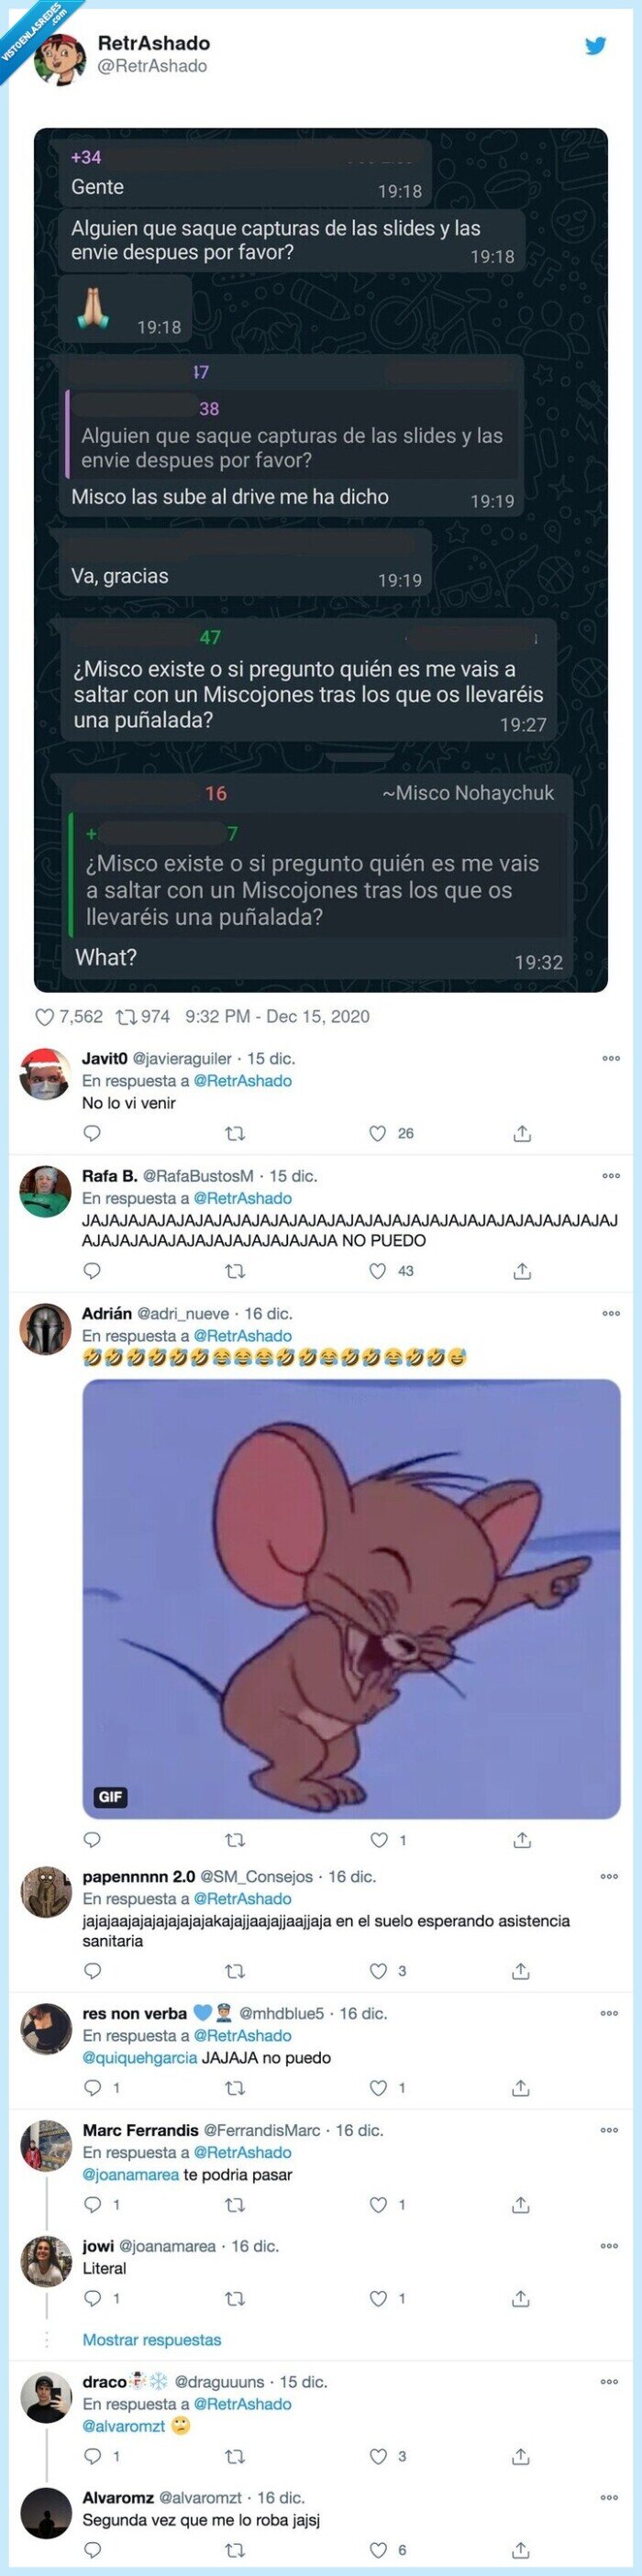Viewport: 642px width, 2576px height.
Task: Like the res non verba reply
Action: pos(378,2088)
